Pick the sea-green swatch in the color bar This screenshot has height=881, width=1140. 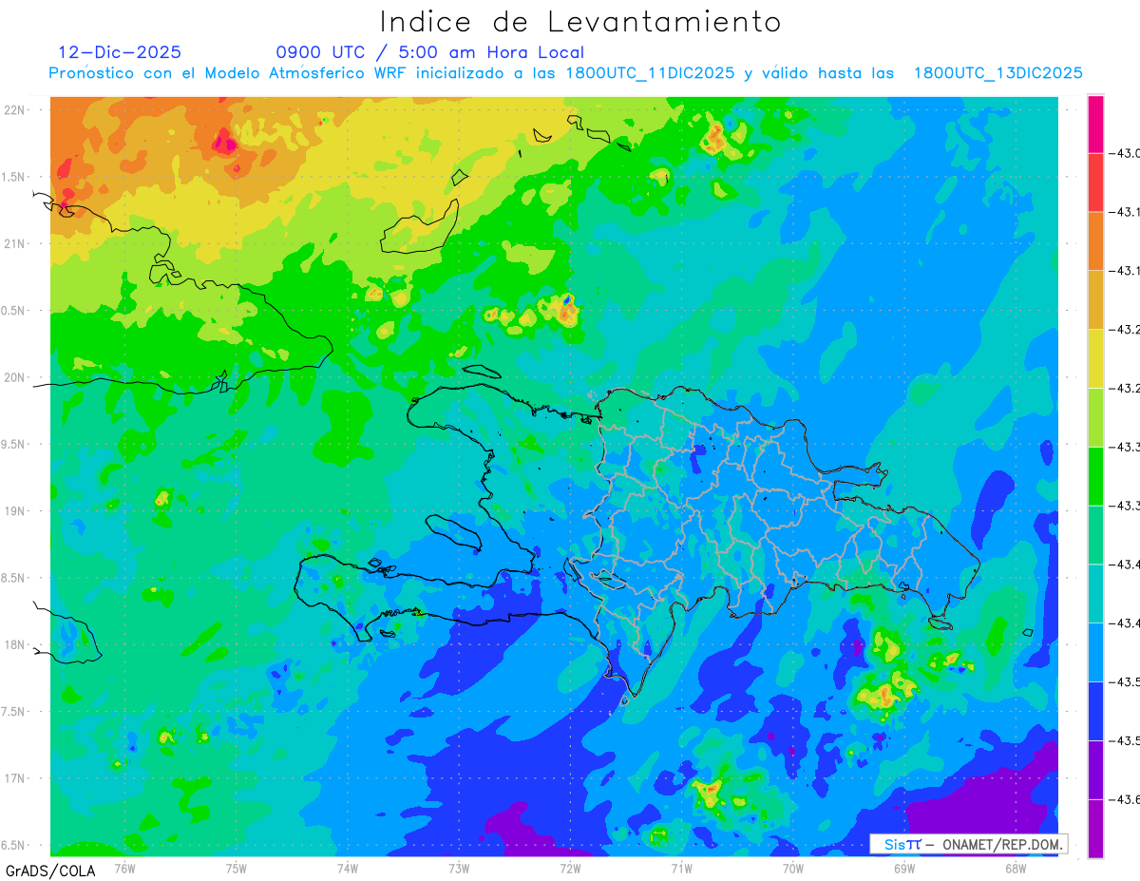click(x=1095, y=535)
